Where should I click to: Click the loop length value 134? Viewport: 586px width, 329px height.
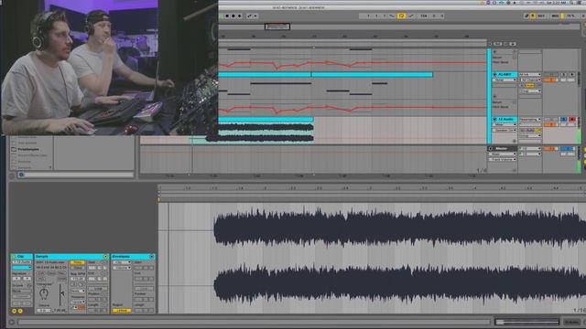pyautogui.click(x=423, y=16)
